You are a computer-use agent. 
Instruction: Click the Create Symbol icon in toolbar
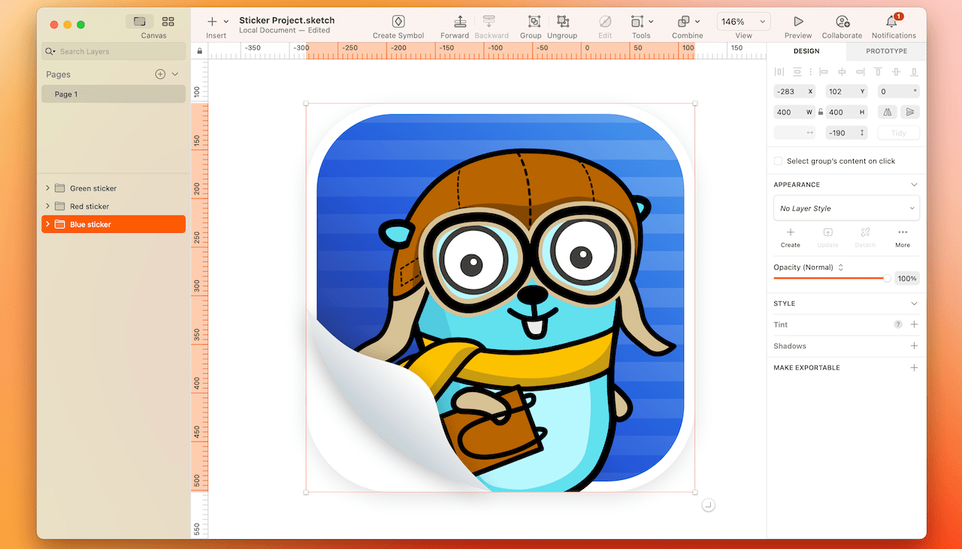click(x=398, y=22)
